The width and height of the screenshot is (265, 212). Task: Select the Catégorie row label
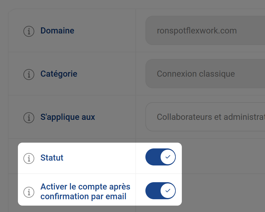59,74
